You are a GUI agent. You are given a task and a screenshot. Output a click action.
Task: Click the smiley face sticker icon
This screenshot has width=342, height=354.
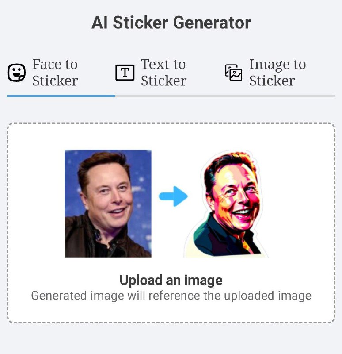click(16, 73)
